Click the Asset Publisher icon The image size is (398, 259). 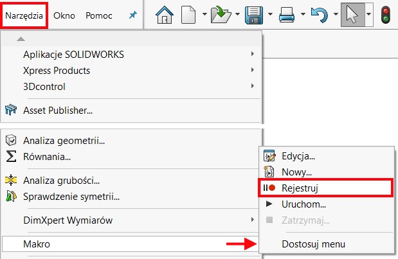tap(11, 111)
